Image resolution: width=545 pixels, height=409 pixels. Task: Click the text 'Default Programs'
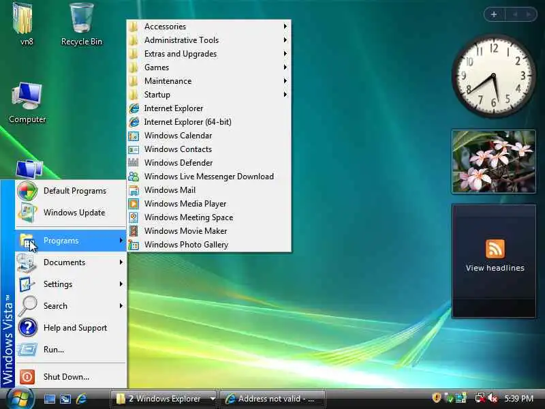(x=75, y=191)
